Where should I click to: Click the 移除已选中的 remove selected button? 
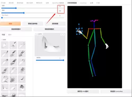(33, 24)
